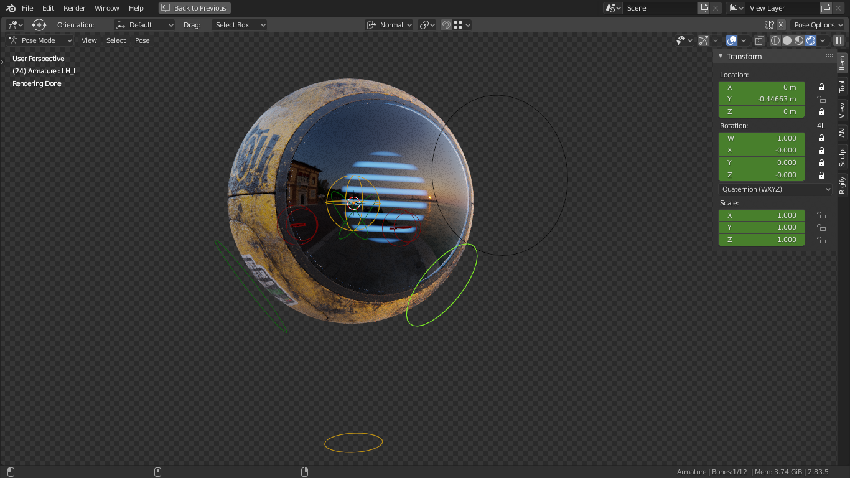Open the Render menu
The image size is (850, 478).
[x=74, y=8]
